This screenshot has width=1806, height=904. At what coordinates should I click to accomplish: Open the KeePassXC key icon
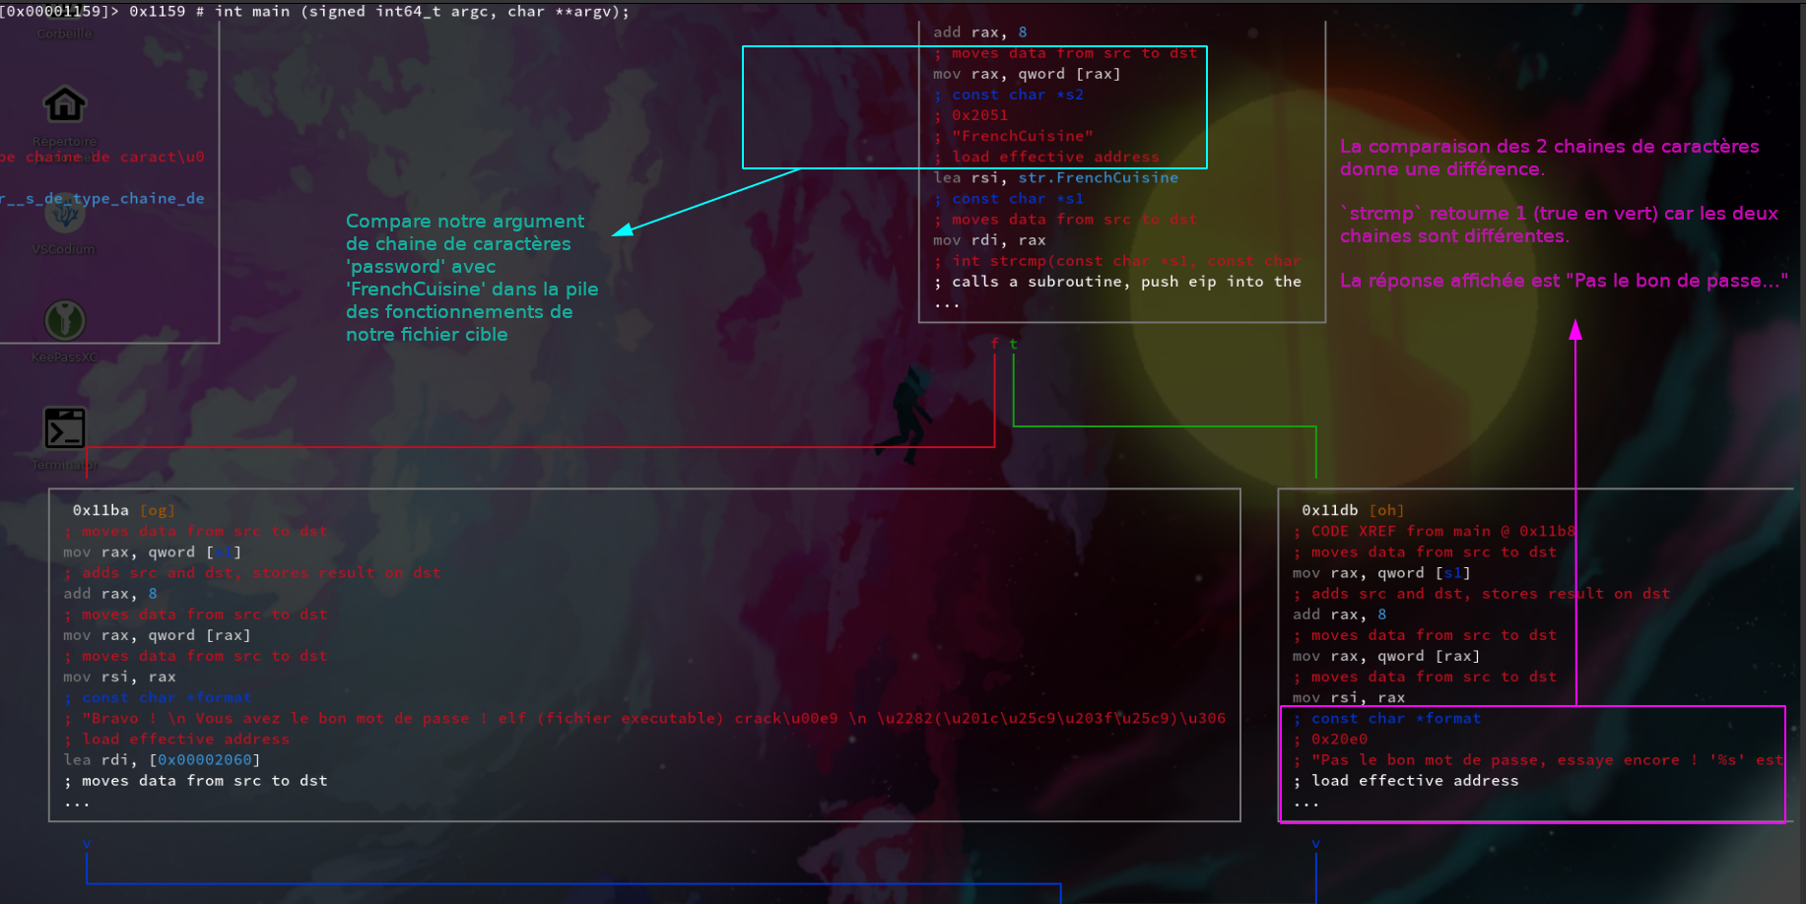(x=65, y=321)
